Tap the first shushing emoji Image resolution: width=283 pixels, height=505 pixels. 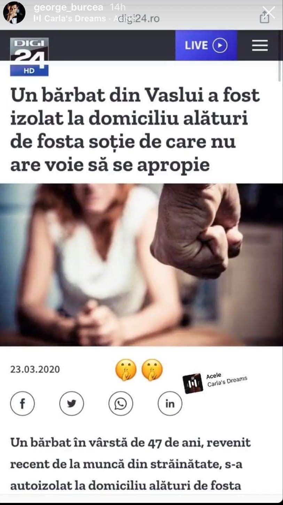(126, 370)
